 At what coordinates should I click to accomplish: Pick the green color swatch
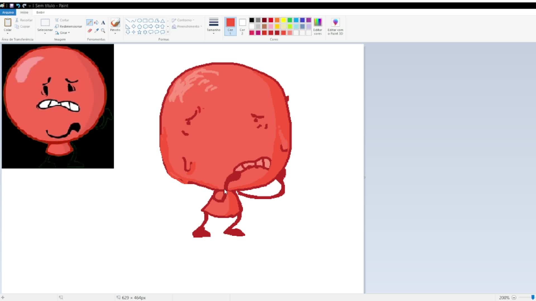tap(290, 20)
